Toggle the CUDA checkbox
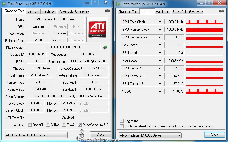 [x=48, y=125]
